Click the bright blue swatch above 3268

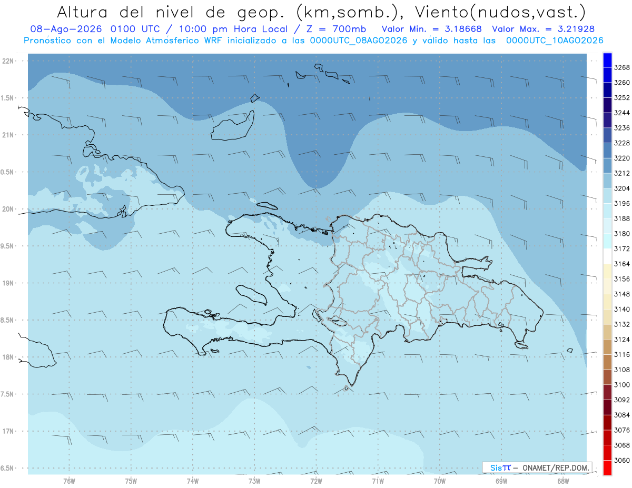click(x=607, y=60)
